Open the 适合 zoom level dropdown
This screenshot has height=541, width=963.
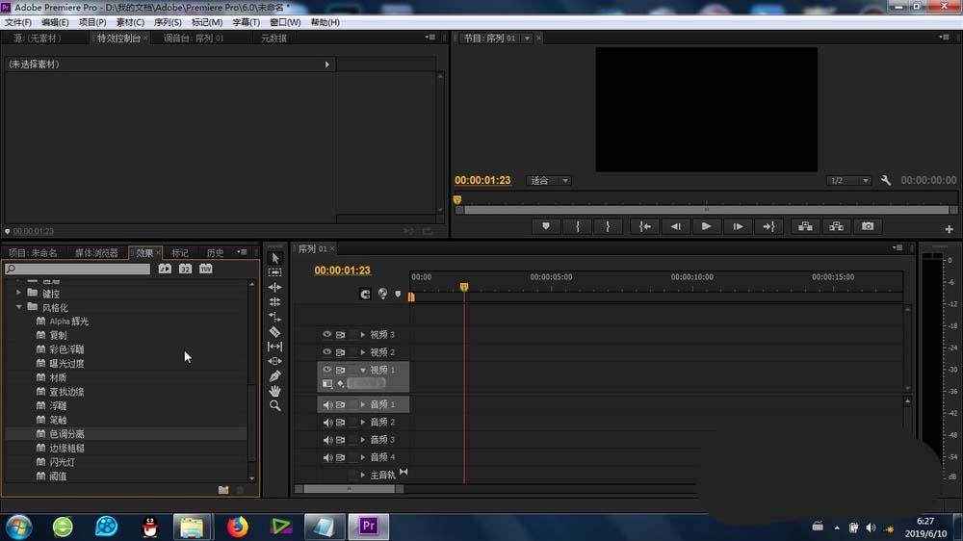[549, 181]
